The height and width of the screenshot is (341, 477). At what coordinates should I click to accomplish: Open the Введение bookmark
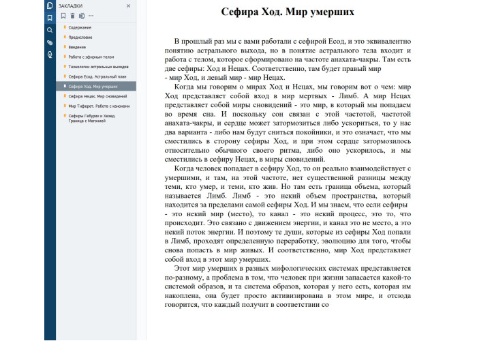(78, 47)
